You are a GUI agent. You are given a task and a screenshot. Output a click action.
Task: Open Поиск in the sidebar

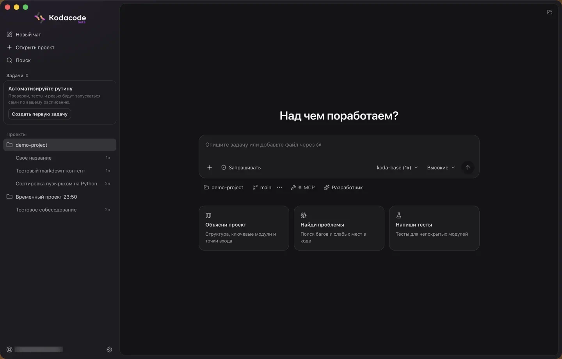(x=19, y=60)
